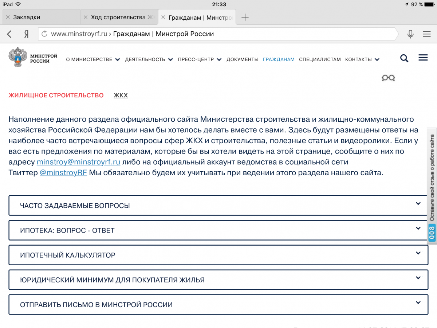The width and height of the screenshot is (437, 328).
Task: Open the browser hamburger menu
Action: tap(427, 34)
